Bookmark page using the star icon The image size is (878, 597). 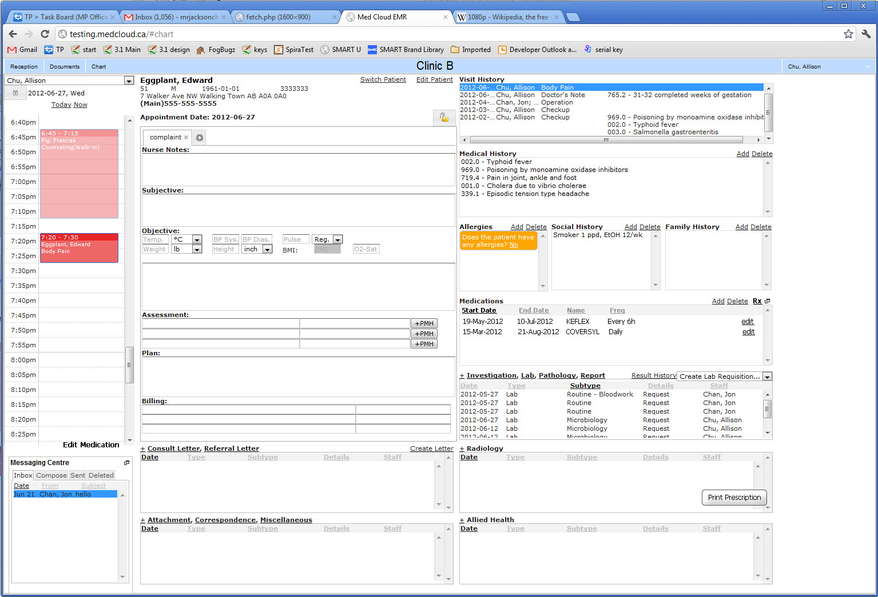848,34
